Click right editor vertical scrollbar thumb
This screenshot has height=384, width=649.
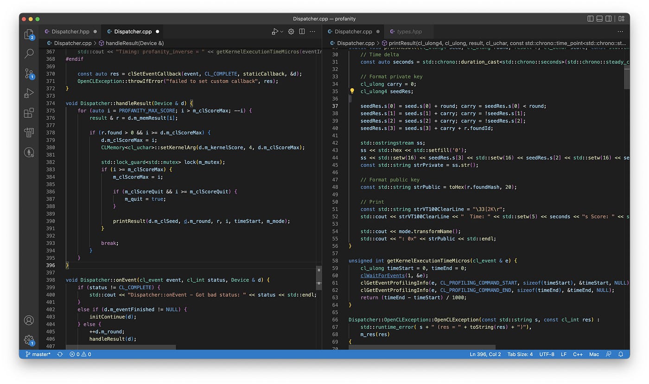click(x=627, y=77)
